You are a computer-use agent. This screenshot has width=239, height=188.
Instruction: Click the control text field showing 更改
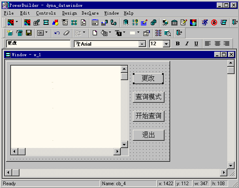[38, 44]
